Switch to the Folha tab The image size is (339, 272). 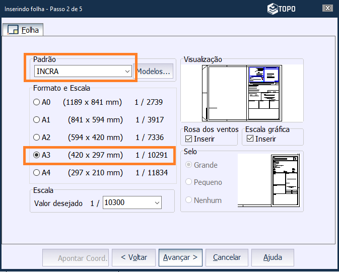click(23, 30)
